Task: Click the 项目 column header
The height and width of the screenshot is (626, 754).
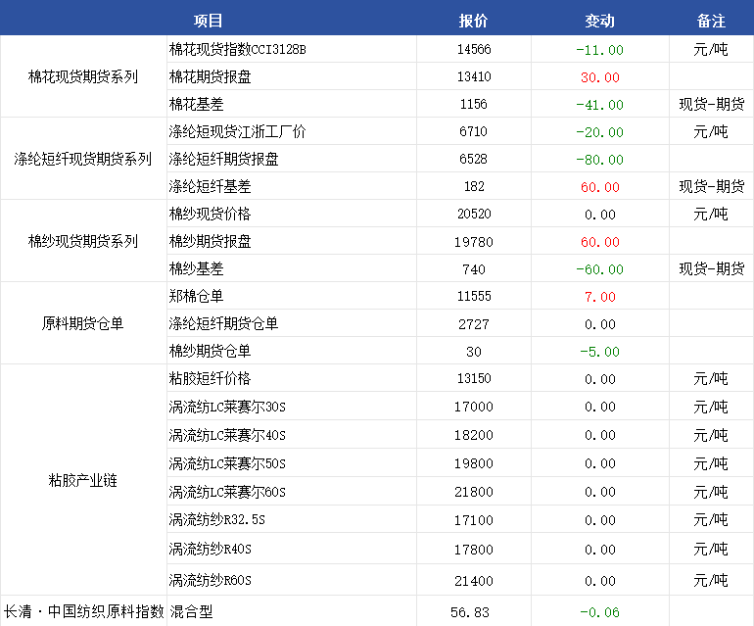Action: pyautogui.click(x=208, y=21)
